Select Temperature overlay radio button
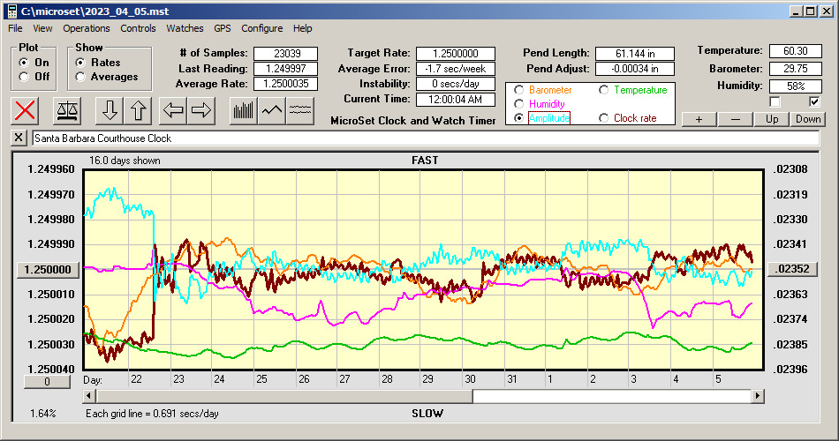The height and width of the screenshot is (441, 839). (603, 90)
